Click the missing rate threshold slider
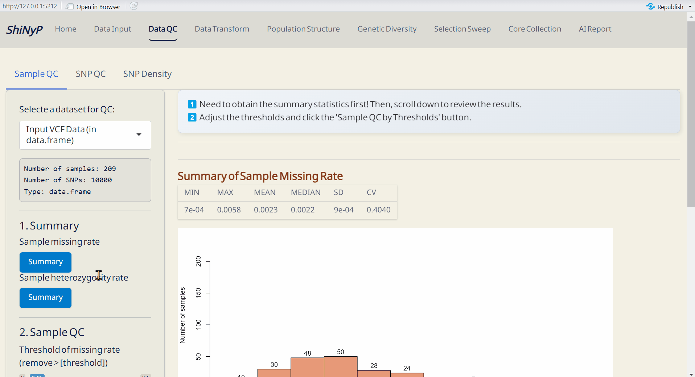This screenshot has width=695, height=377. [x=85, y=376]
